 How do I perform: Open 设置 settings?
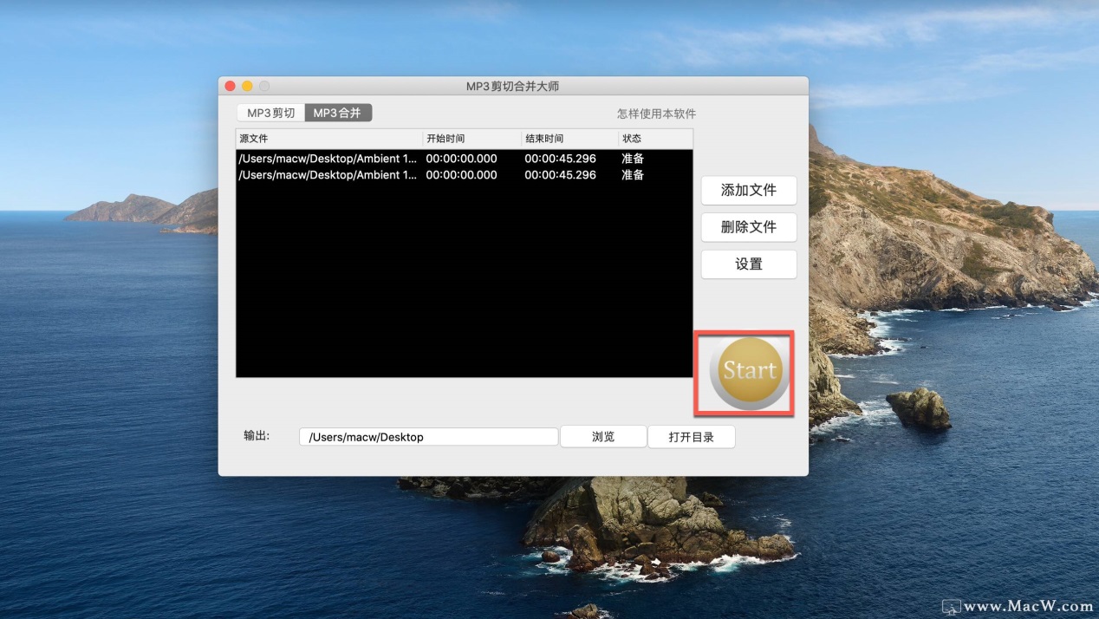click(748, 264)
